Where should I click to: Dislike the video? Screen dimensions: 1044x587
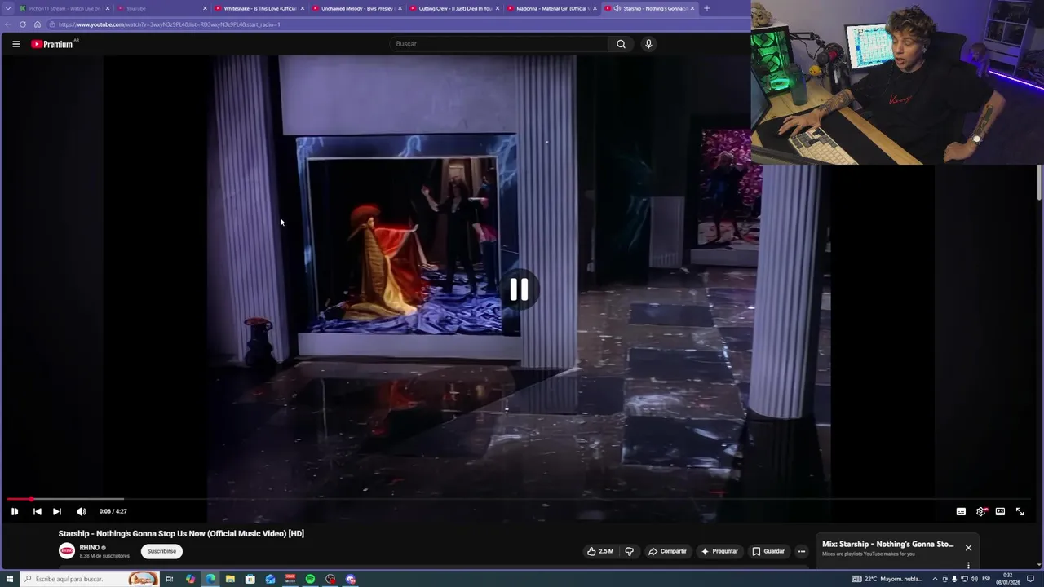tap(629, 551)
